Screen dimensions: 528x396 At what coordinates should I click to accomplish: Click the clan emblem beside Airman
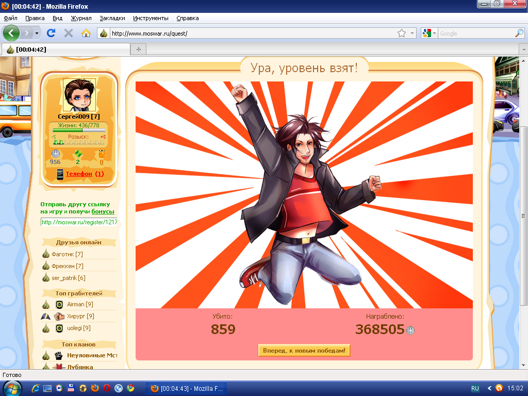tap(59, 304)
